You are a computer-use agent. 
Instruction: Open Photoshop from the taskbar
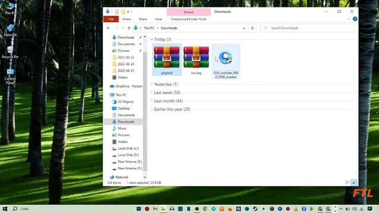coord(139,209)
